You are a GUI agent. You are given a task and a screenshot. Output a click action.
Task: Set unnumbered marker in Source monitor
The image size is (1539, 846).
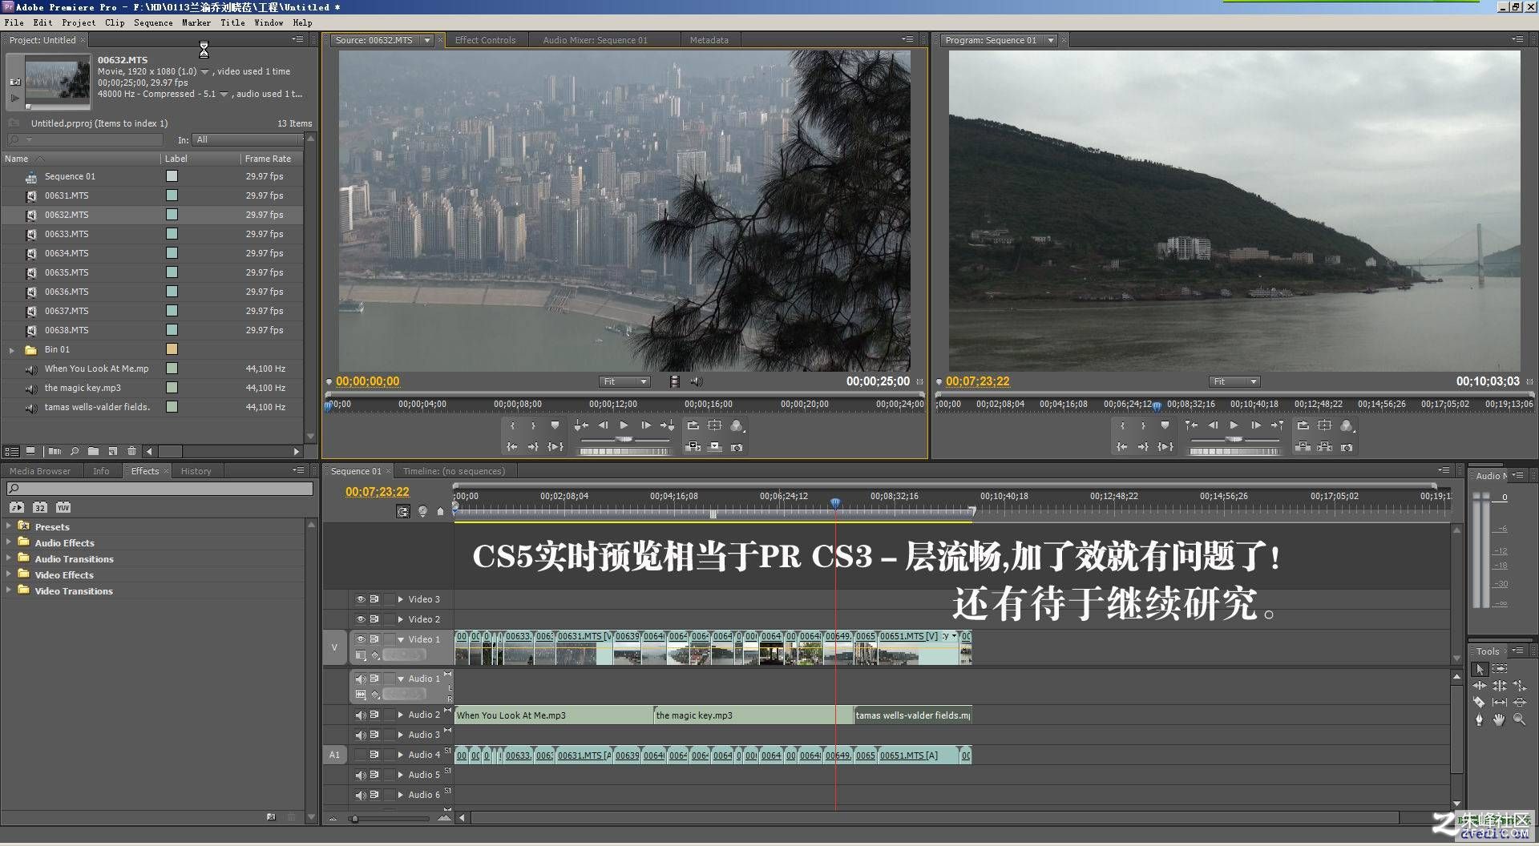(555, 425)
